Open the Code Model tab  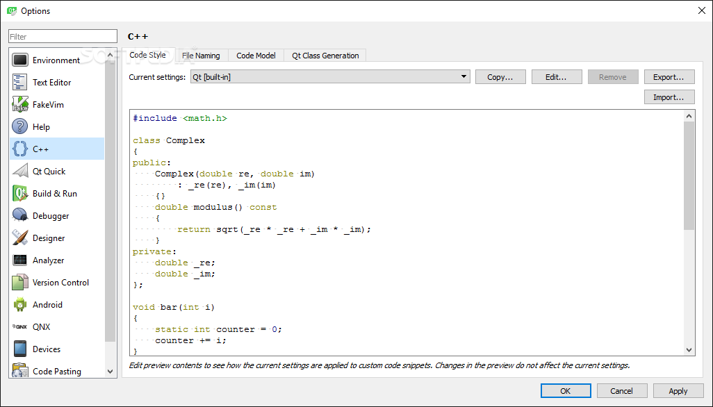click(x=256, y=56)
